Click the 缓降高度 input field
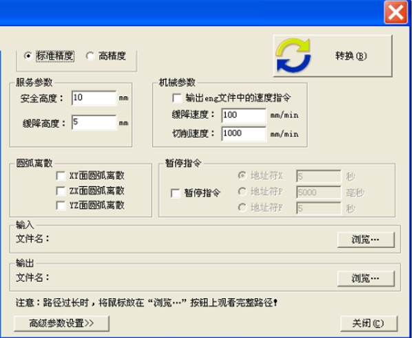Screen dimensions: 413x338 (x=94, y=122)
